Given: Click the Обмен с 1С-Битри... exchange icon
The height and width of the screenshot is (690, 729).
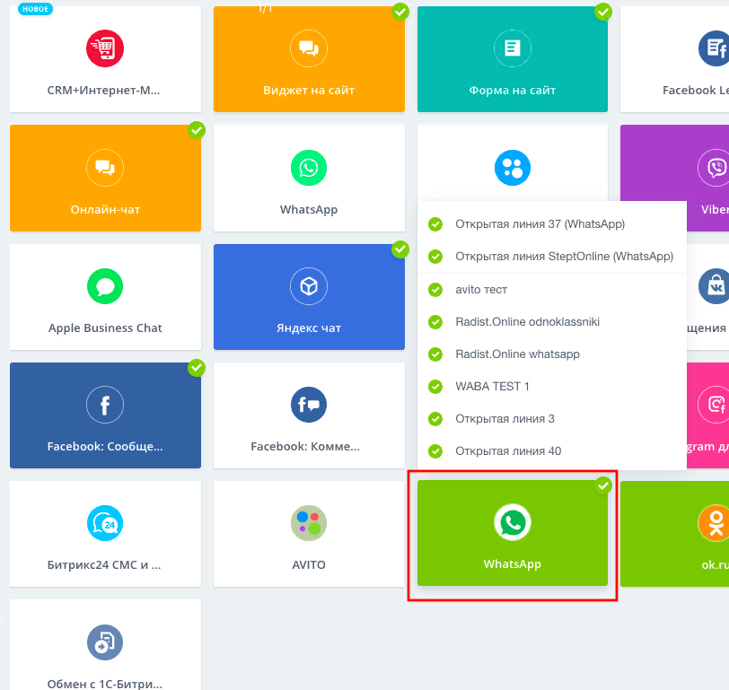Looking at the screenshot, I should pos(105,642).
